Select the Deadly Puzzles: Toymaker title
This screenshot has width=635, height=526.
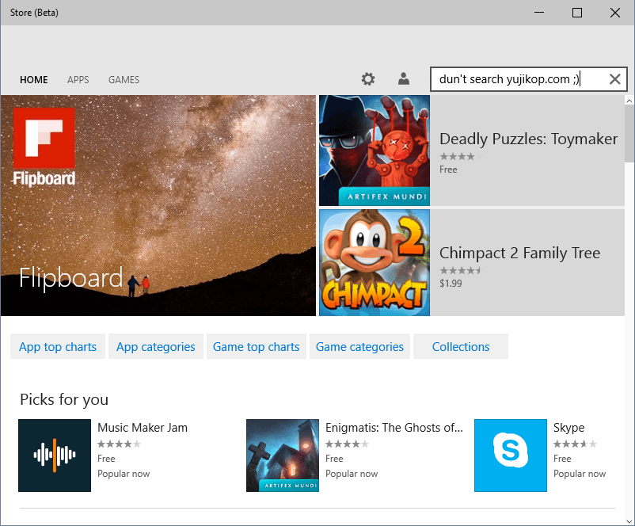(528, 139)
